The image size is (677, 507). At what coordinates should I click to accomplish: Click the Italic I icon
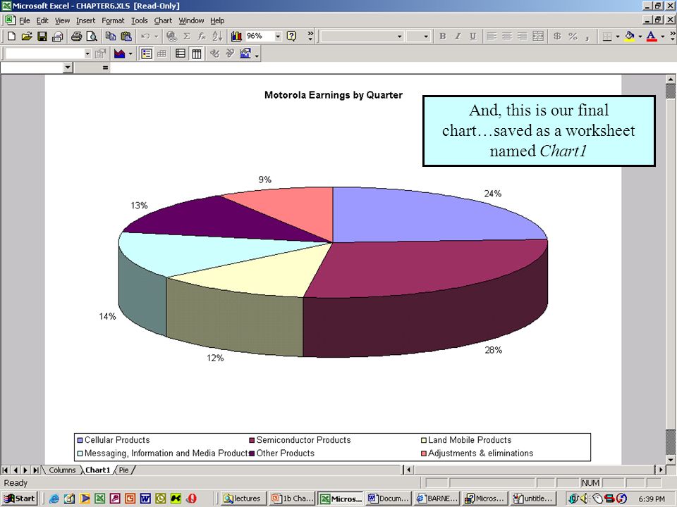point(458,37)
